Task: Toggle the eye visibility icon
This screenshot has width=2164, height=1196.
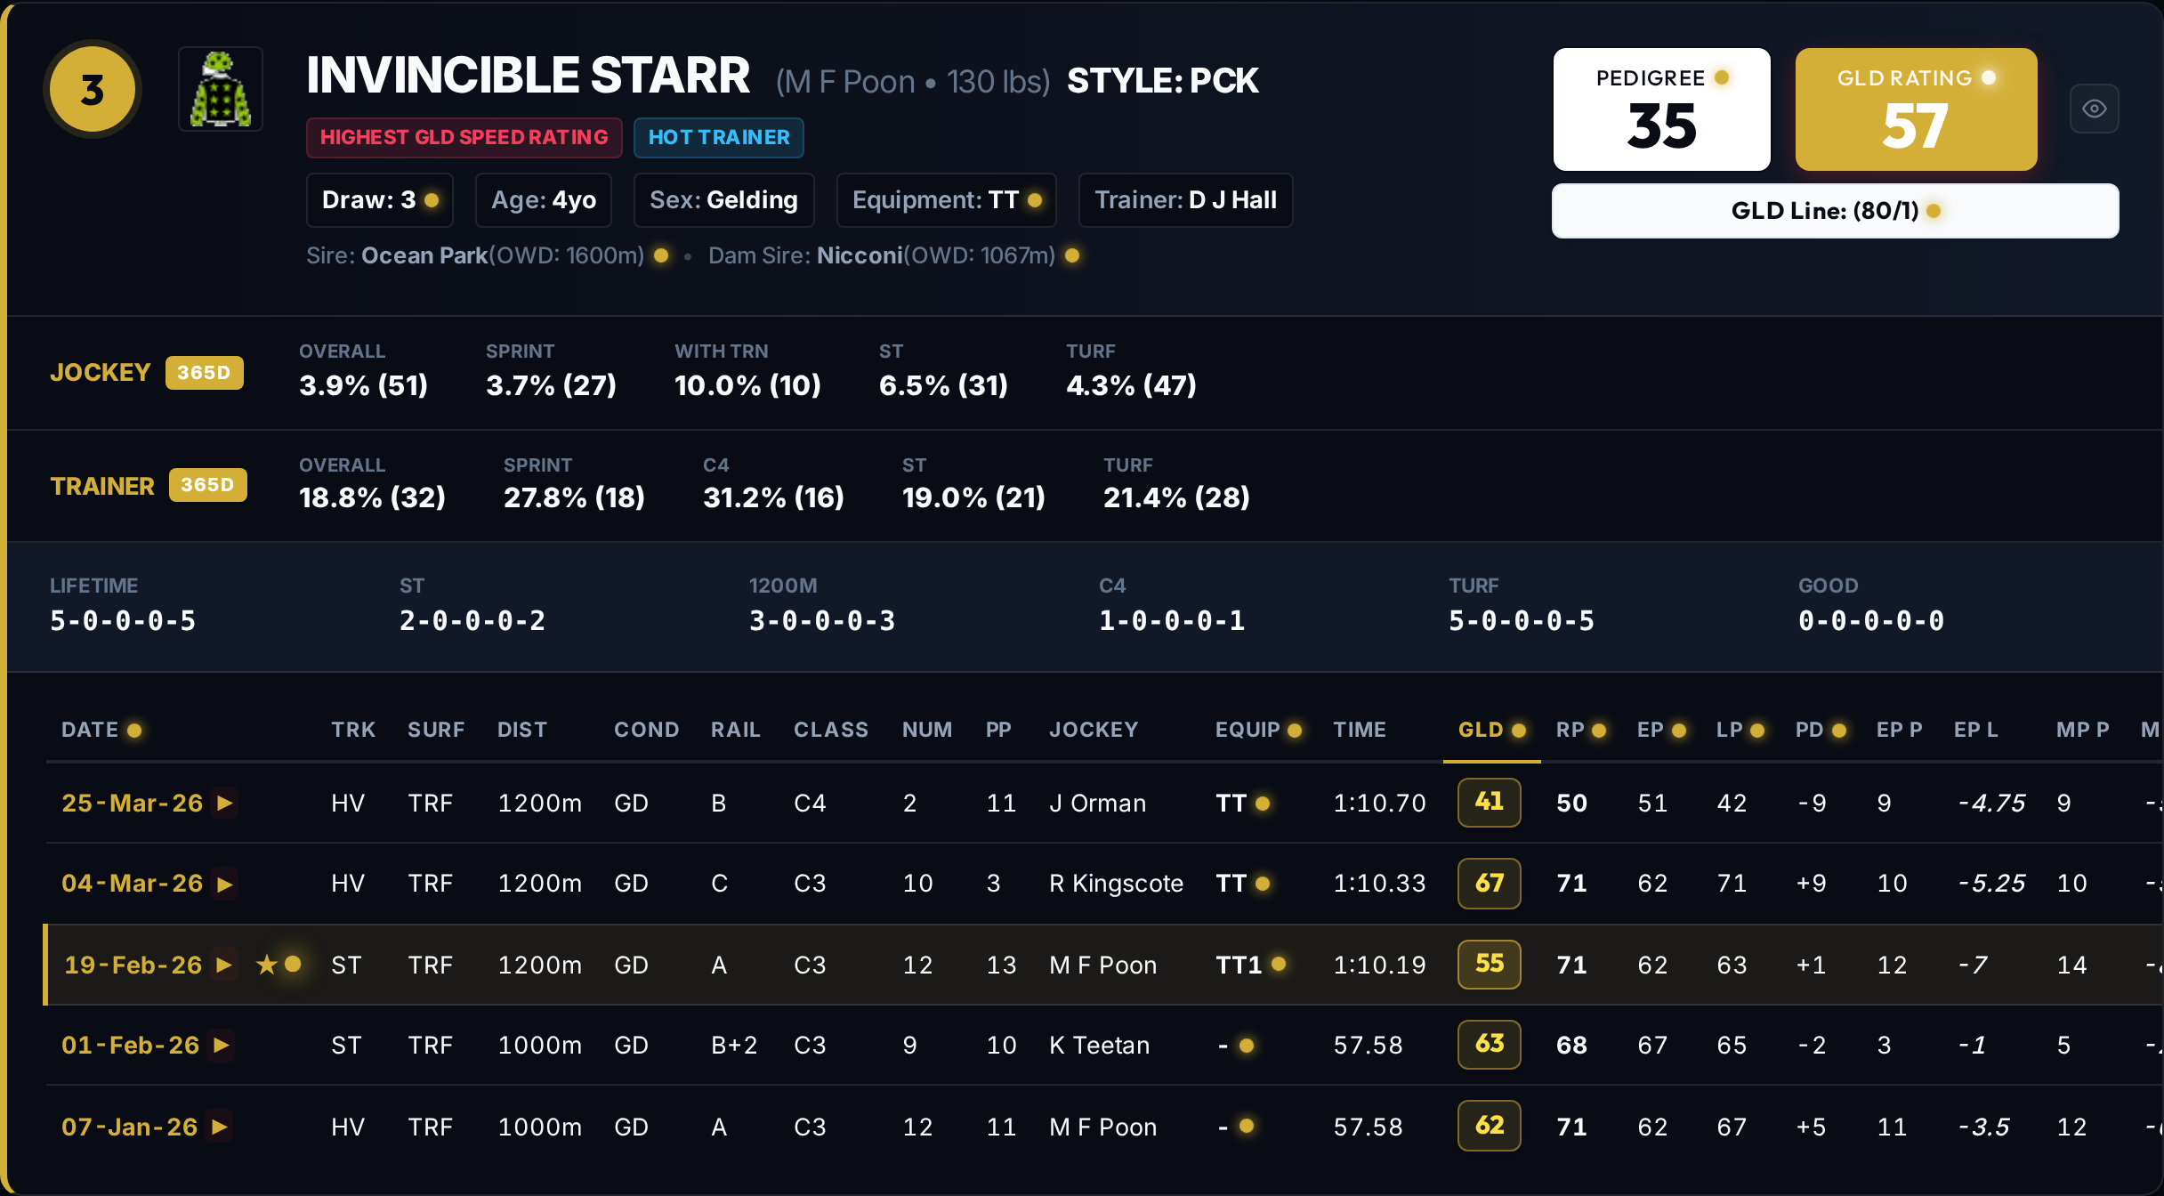Action: pyautogui.click(x=2094, y=109)
